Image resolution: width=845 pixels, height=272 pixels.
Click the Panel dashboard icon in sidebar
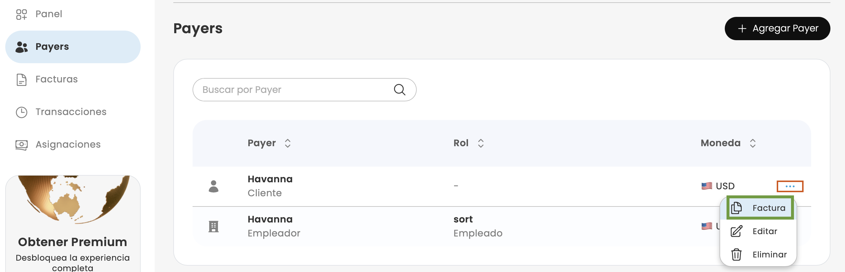(21, 14)
